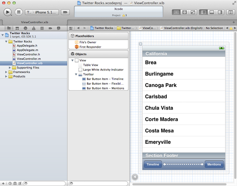Click the Mentions button on the canvas toolbar
The width and height of the screenshot is (237, 186).
tap(214, 164)
